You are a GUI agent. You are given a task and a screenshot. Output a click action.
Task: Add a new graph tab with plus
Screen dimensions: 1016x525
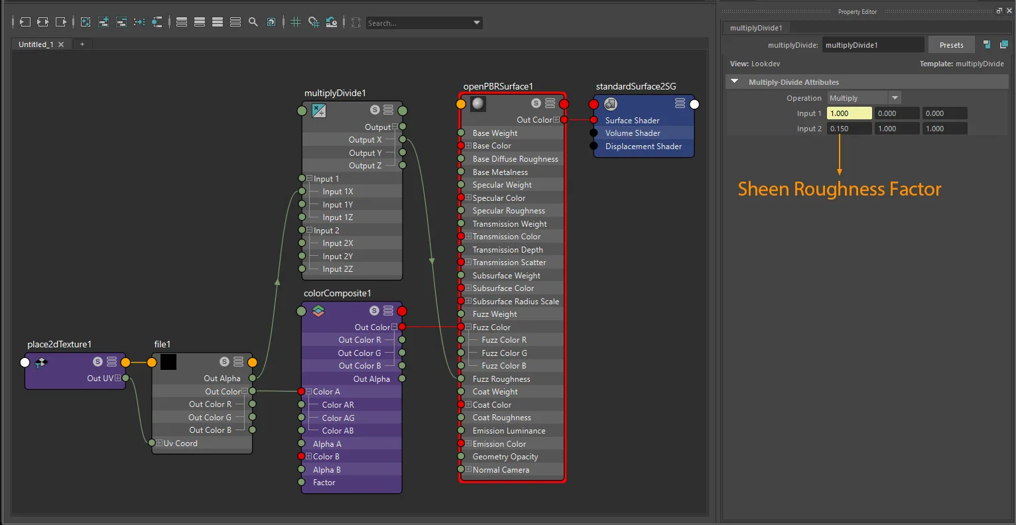82,44
